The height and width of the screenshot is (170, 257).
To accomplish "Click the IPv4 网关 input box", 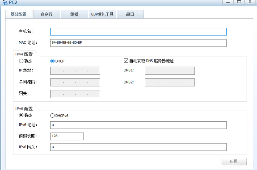I will (75, 94).
